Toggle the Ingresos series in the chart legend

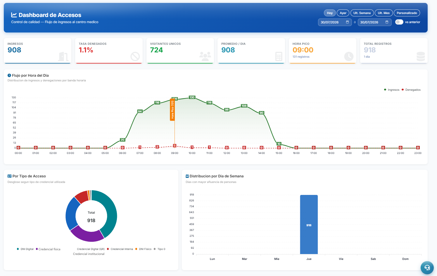392,90
